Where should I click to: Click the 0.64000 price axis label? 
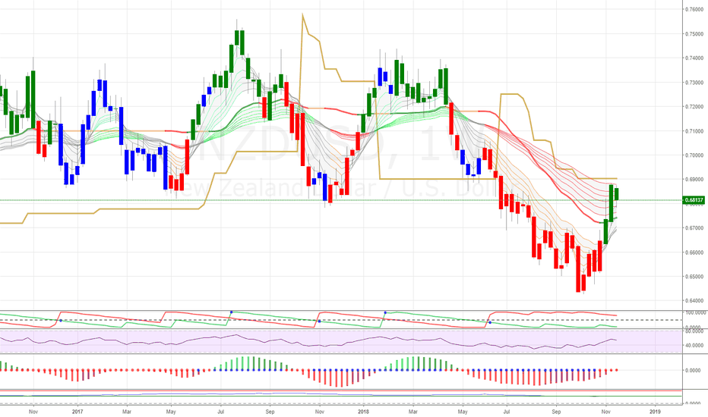[x=694, y=301]
